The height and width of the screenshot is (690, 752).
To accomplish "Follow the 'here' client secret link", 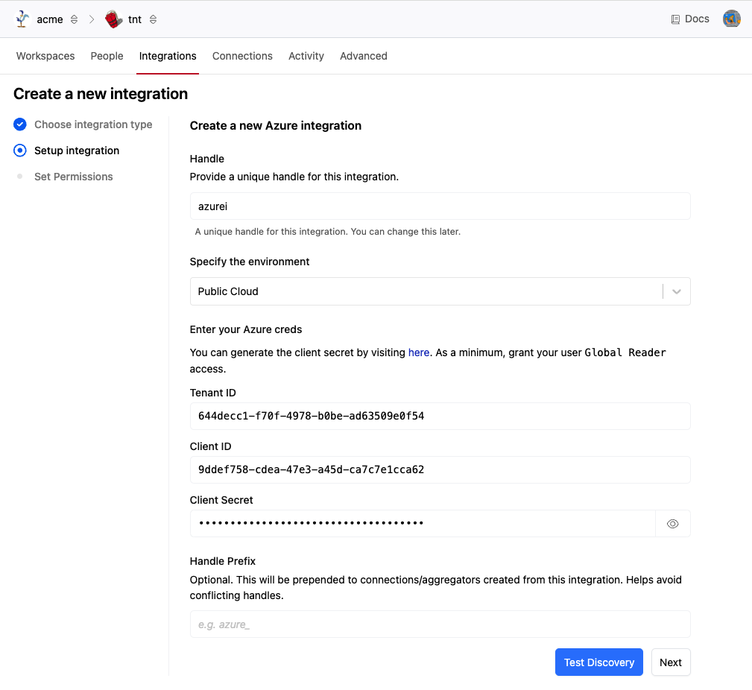I will point(419,352).
